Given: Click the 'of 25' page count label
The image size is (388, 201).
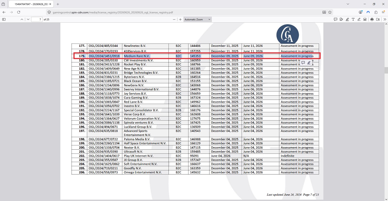Looking at the screenshot, I should point(46,19).
